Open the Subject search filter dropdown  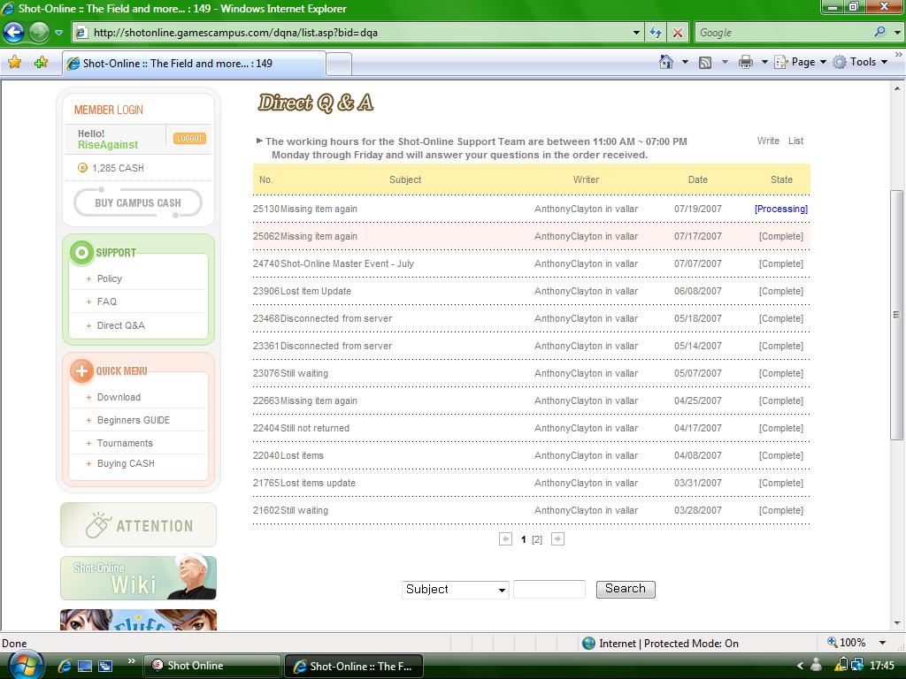[456, 590]
